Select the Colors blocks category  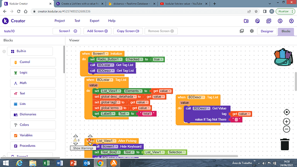[33, 125]
